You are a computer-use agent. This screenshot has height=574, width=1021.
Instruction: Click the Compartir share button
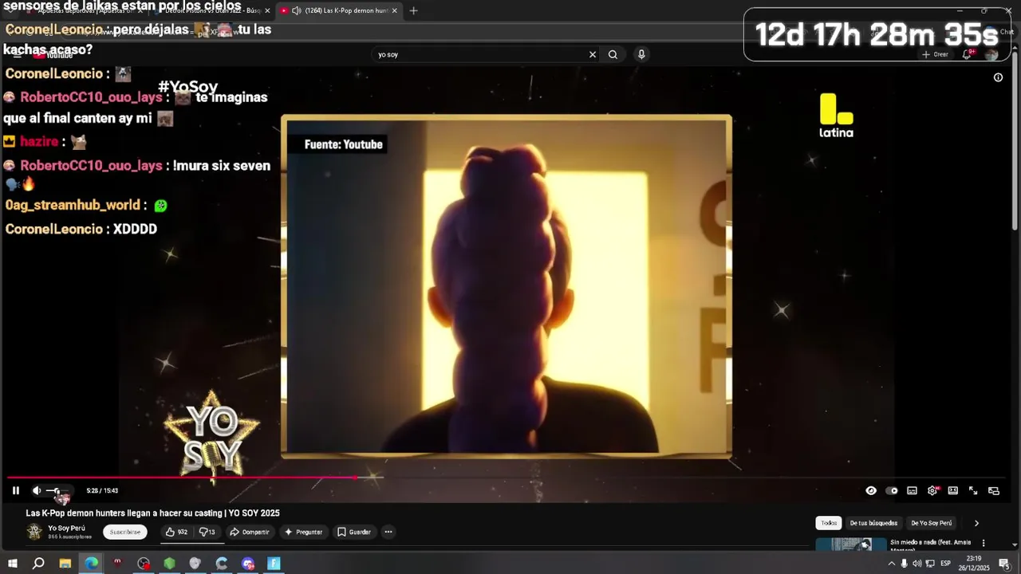(250, 532)
